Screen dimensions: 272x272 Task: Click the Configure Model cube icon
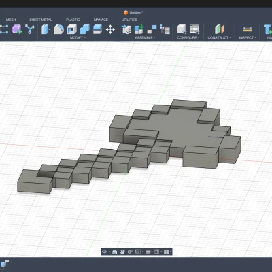tap(182, 29)
